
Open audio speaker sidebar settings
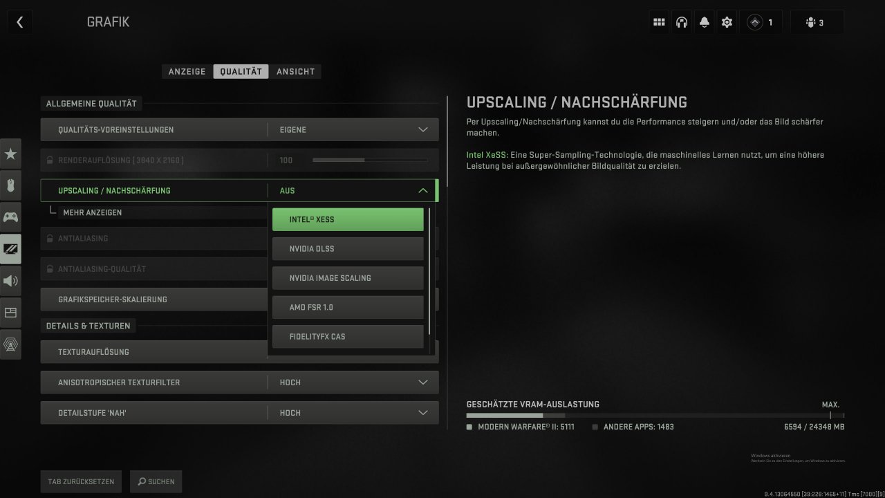[10, 281]
